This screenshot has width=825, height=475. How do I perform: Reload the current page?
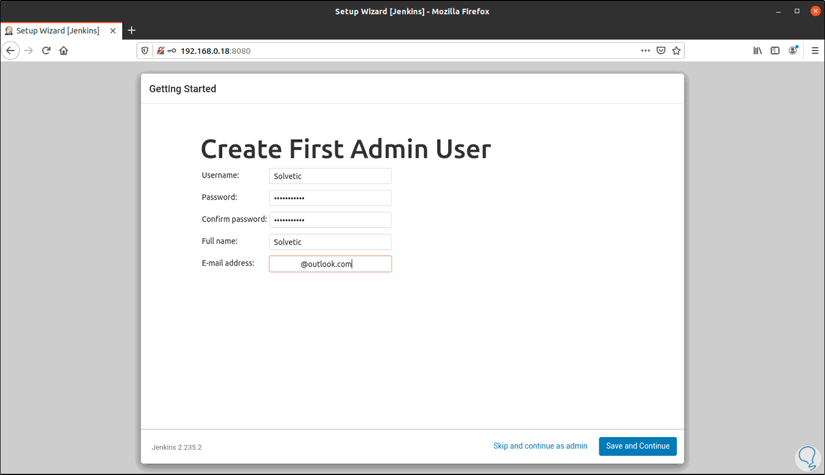point(46,51)
